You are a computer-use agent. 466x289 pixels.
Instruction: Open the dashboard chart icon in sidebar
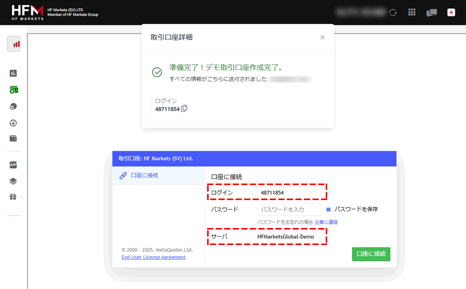(13, 73)
